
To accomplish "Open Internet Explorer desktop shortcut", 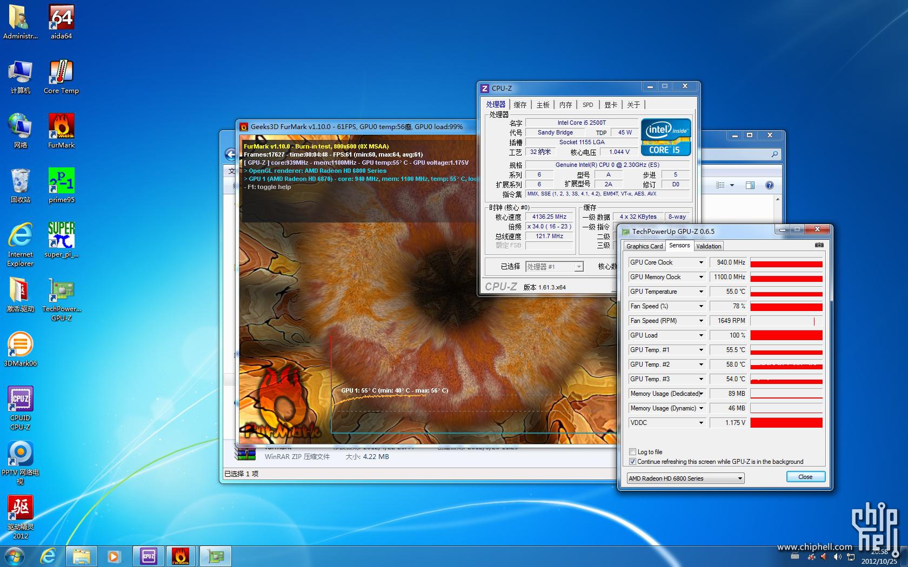I will pos(21,244).
